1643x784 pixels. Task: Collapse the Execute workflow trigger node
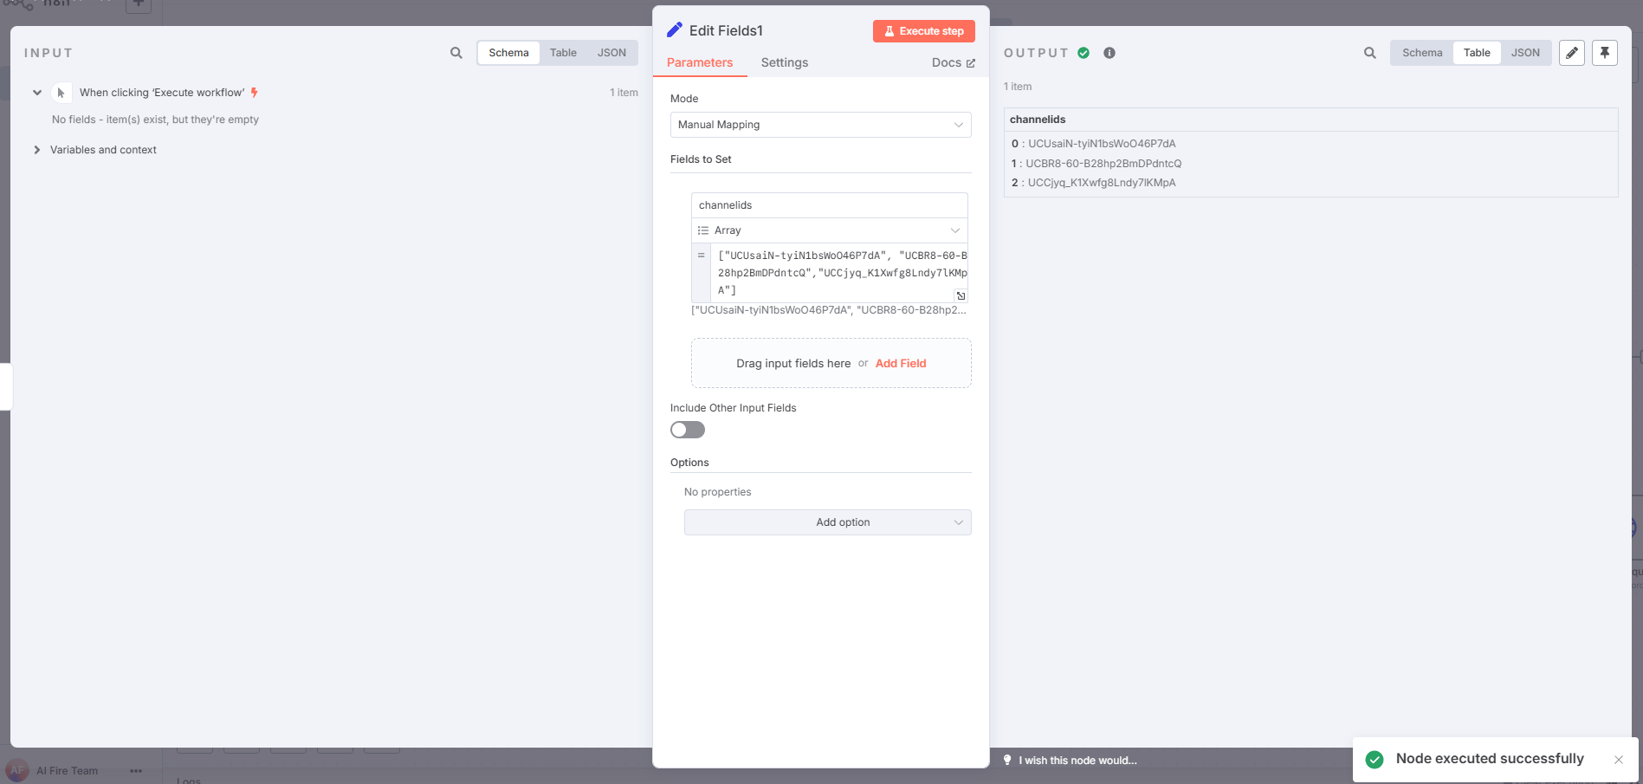(37, 93)
